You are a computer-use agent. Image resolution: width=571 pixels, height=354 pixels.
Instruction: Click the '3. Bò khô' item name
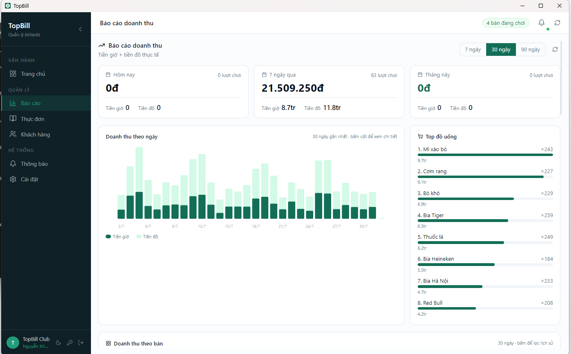[429, 193]
